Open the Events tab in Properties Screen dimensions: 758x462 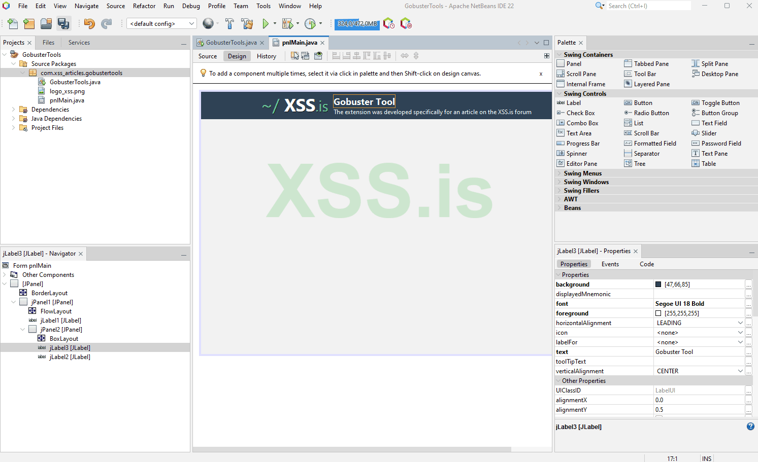pyautogui.click(x=610, y=264)
